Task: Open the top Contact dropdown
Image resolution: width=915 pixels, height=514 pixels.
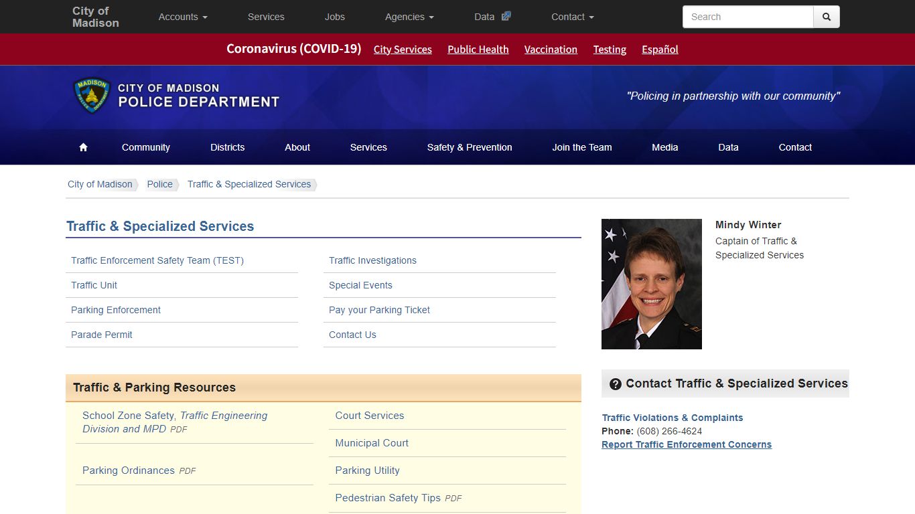Action: tap(573, 17)
